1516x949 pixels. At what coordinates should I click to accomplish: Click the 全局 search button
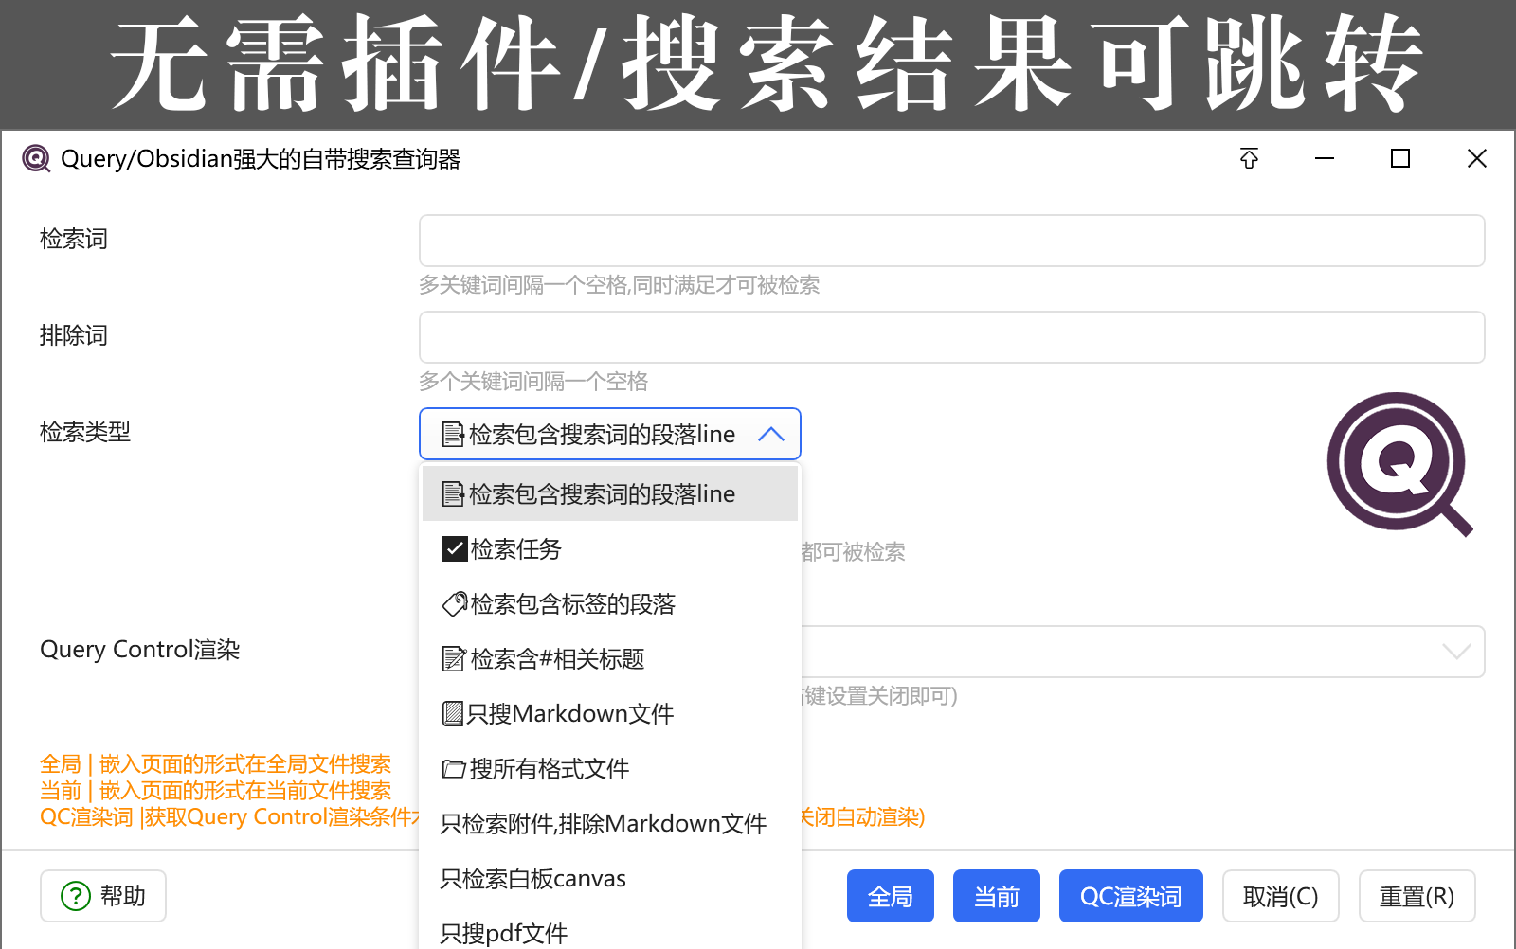(891, 896)
